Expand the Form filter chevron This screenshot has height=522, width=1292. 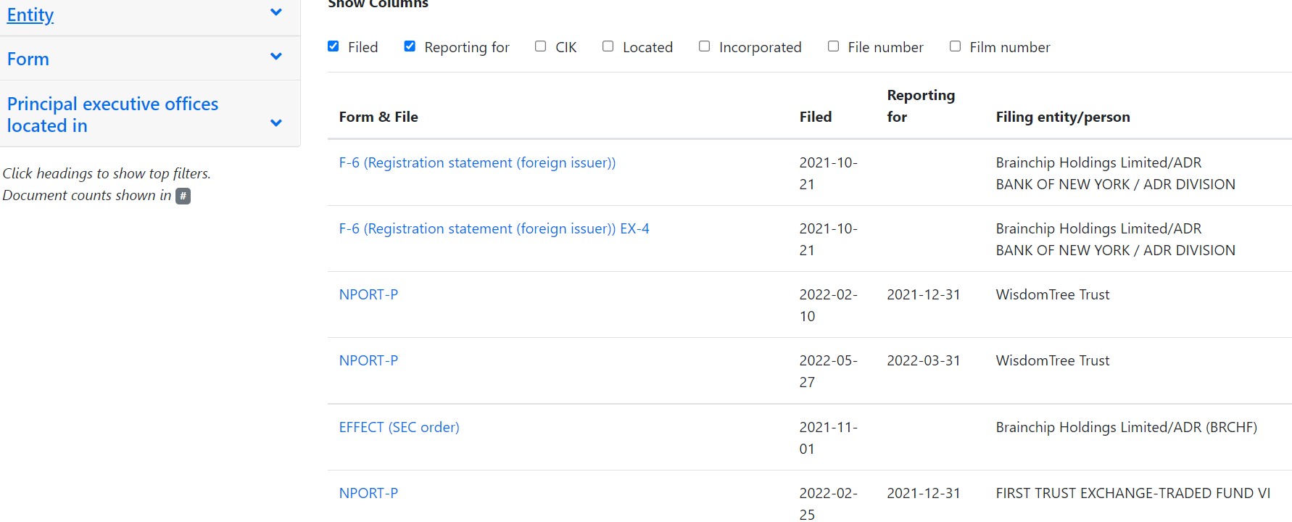tap(276, 57)
